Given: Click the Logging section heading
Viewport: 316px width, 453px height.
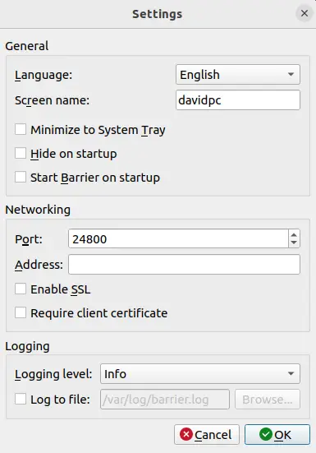Looking at the screenshot, I should pos(27,346).
